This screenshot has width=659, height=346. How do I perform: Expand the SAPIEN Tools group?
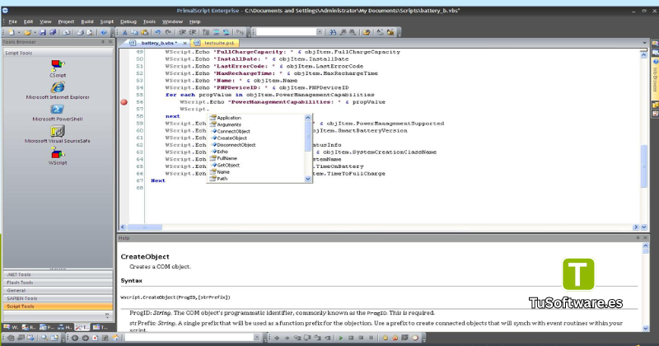[58, 298]
